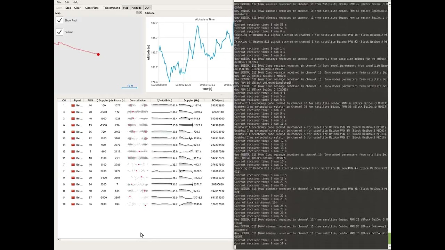This screenshot has width=445, height=250.
Task: Select TOW cell 72026140
Action: click(218, 112)
